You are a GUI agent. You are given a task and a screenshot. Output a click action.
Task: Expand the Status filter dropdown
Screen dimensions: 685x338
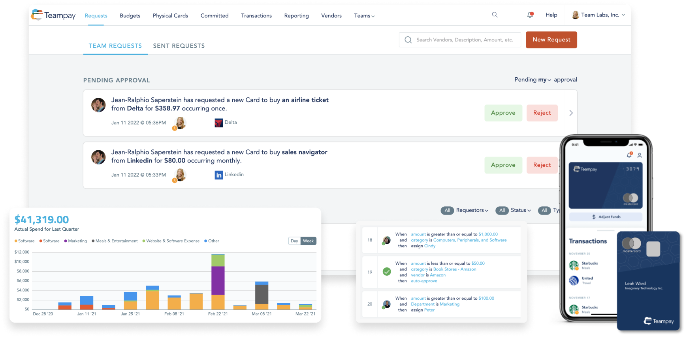[x=521, y=211]
